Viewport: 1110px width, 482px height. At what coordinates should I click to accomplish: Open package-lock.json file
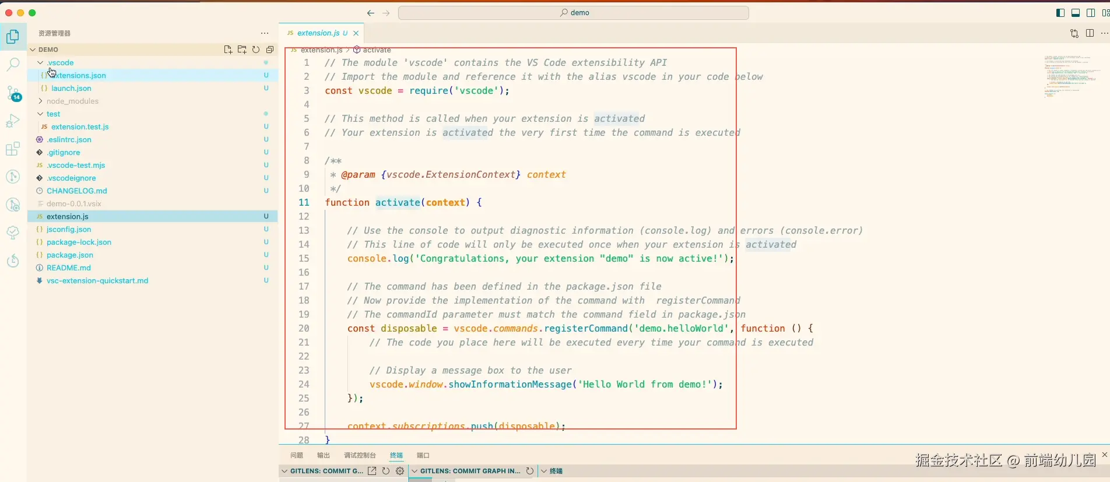(153, 242)
